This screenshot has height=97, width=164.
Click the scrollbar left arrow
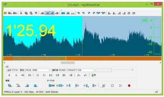(x=5, y=63)
